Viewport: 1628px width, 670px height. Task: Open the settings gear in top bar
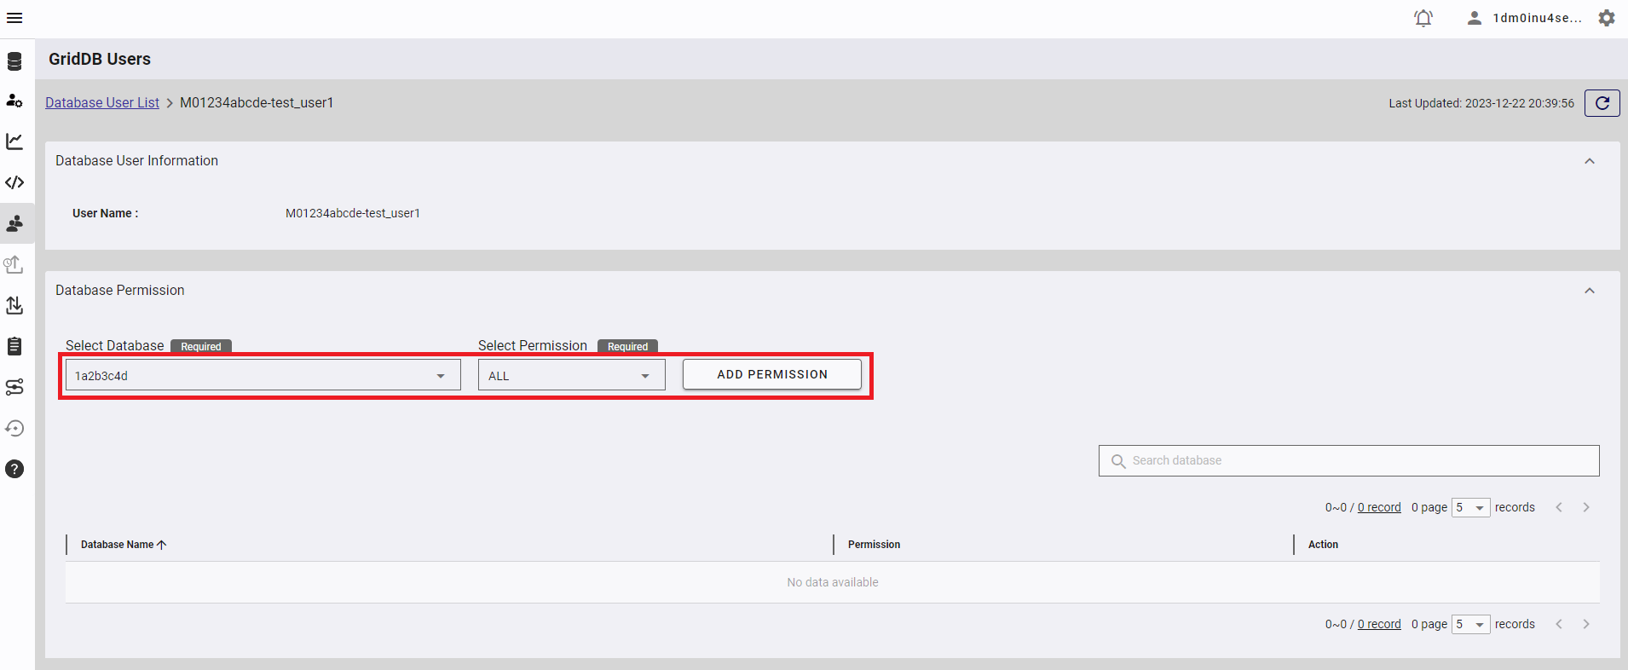point(1607,18)
